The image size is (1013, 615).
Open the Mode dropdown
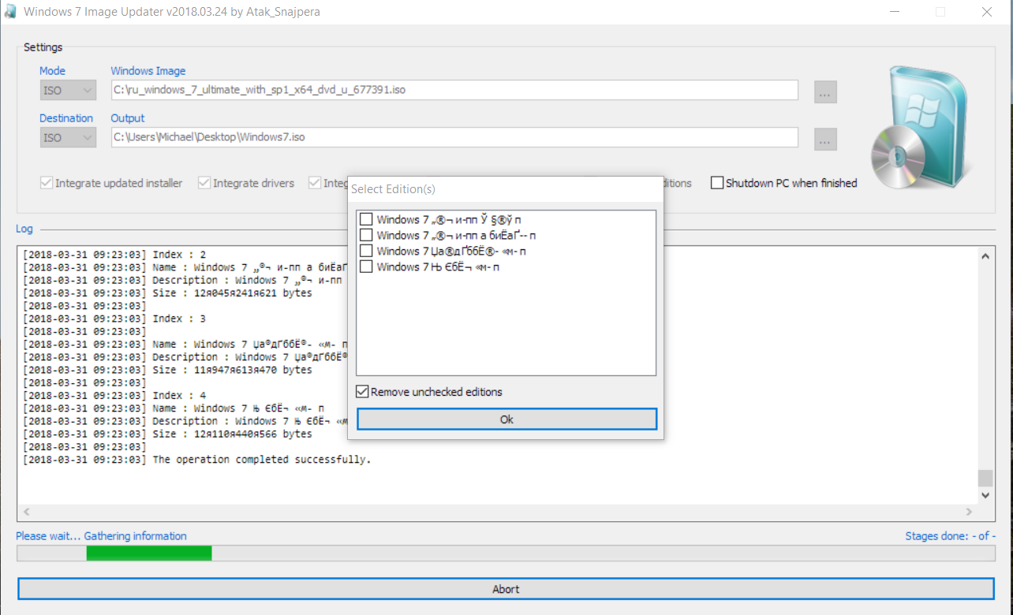point(68,90)
